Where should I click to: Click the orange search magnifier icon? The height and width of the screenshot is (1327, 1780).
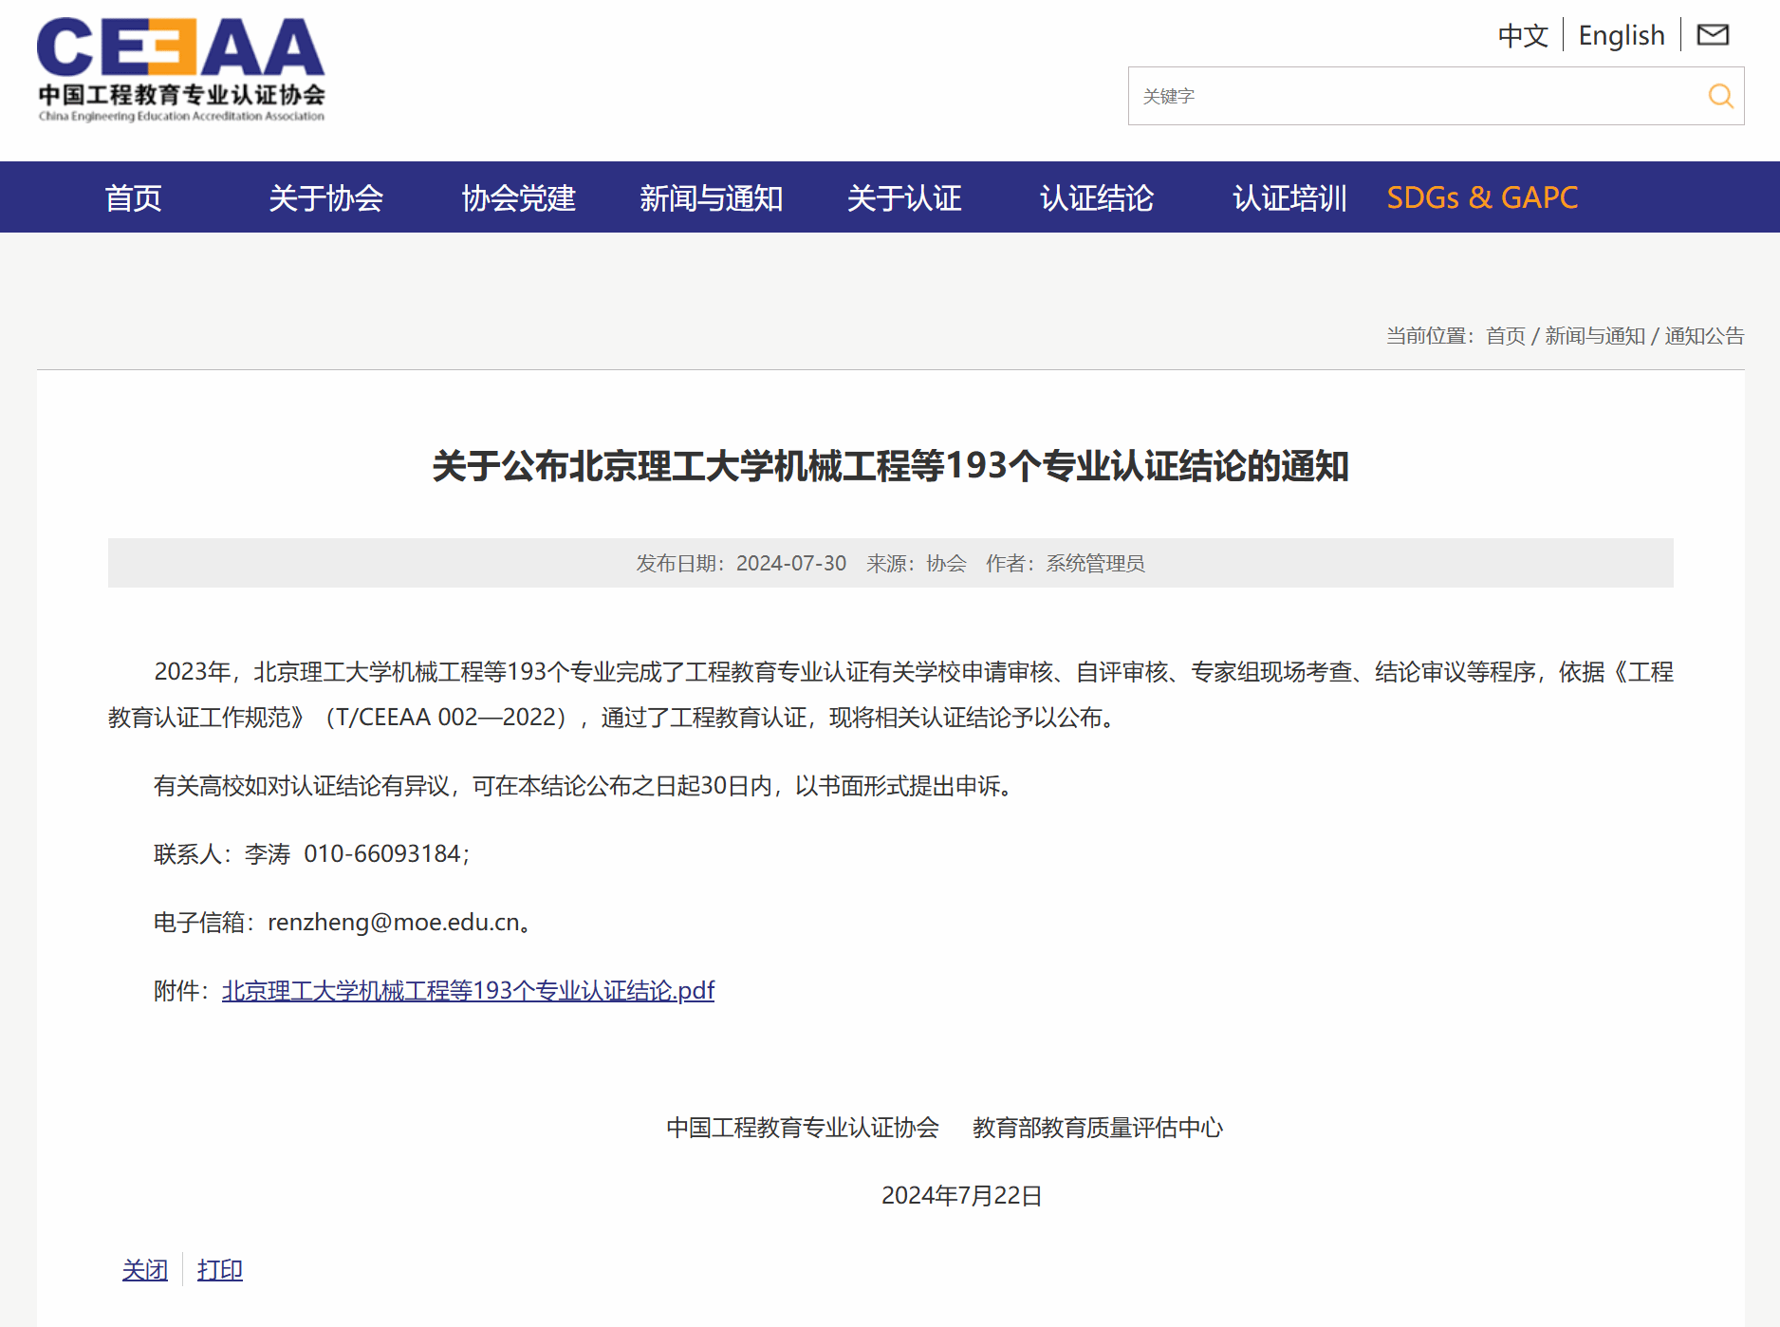(x=1720, y=96)
